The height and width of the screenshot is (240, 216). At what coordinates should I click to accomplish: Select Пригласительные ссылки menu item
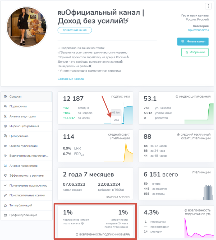coord(26,195)
